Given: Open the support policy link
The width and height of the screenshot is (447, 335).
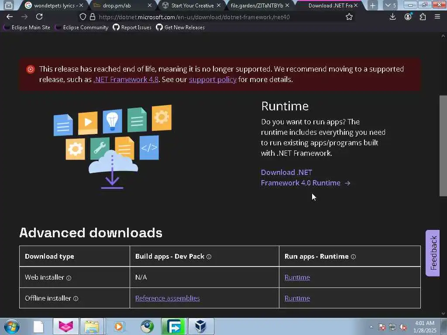Looking at the screenshot, I should tap(213, 79).
